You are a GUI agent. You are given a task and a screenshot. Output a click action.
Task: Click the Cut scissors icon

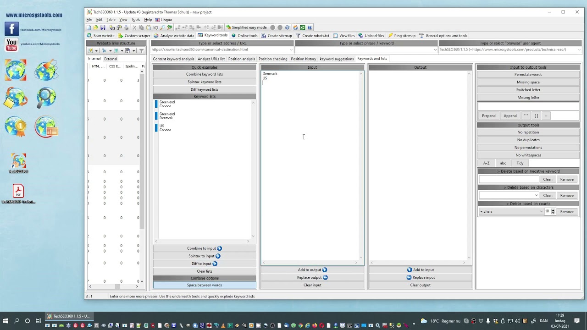tap(135, 27)
